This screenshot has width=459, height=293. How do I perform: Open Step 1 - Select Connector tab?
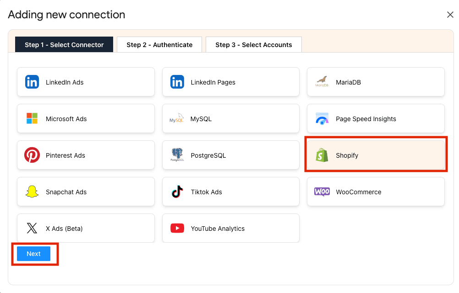[64, 45]
